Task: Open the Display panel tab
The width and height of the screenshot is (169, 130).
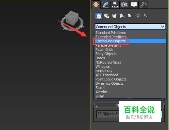Action: 134,5
